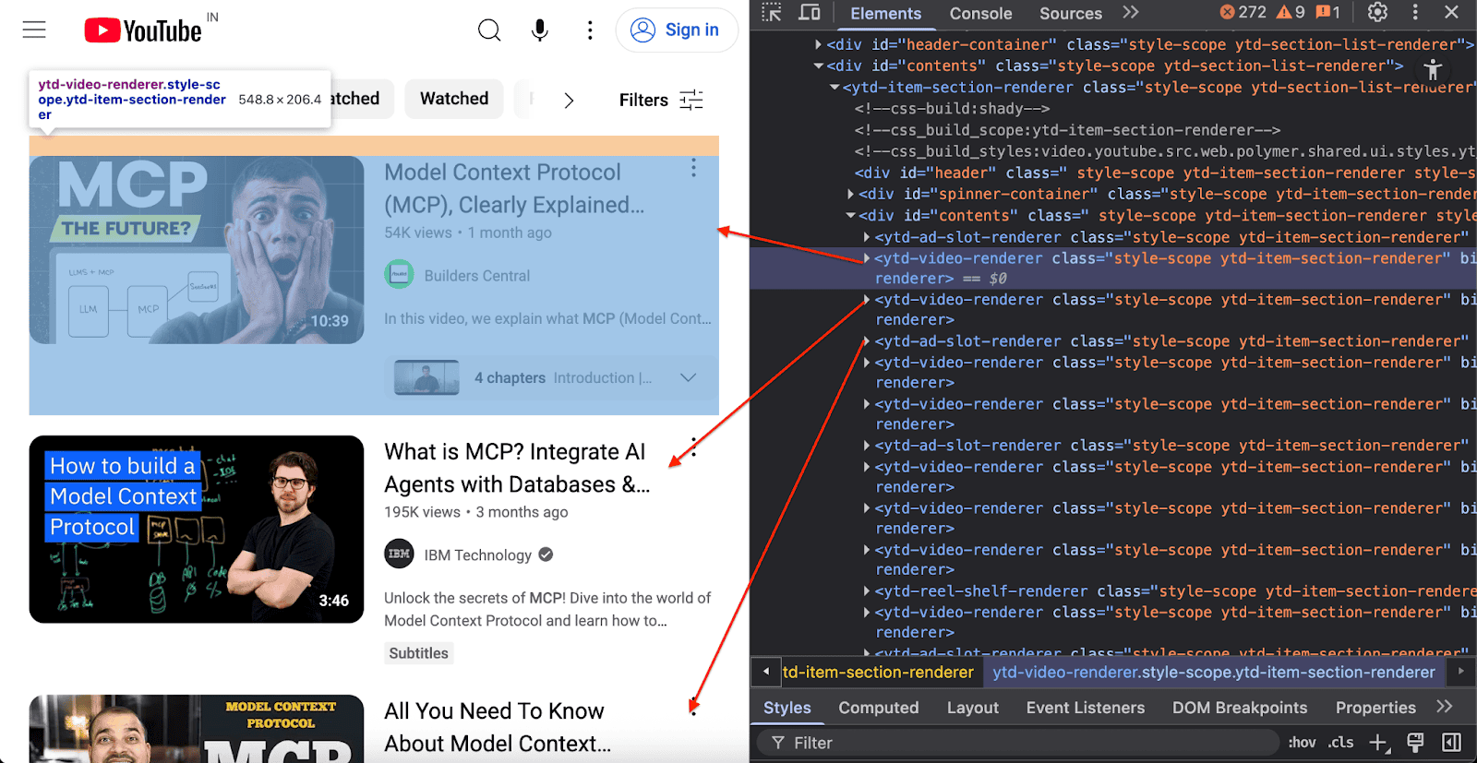The width and height of the screenshot is (1477, 763).
Task: Open the Filters options button
Action: [661, 100]
